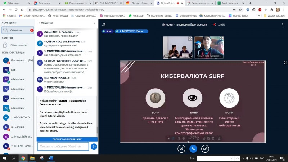The width and height of the screenshot is (288, 162).
Task: Turn on the webcam sharing button
Action: tap(205, 148)
